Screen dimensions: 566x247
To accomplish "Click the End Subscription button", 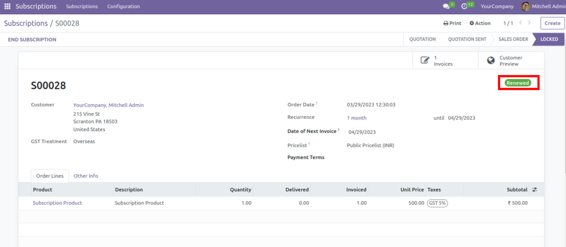I will click(x=32, y=39).
